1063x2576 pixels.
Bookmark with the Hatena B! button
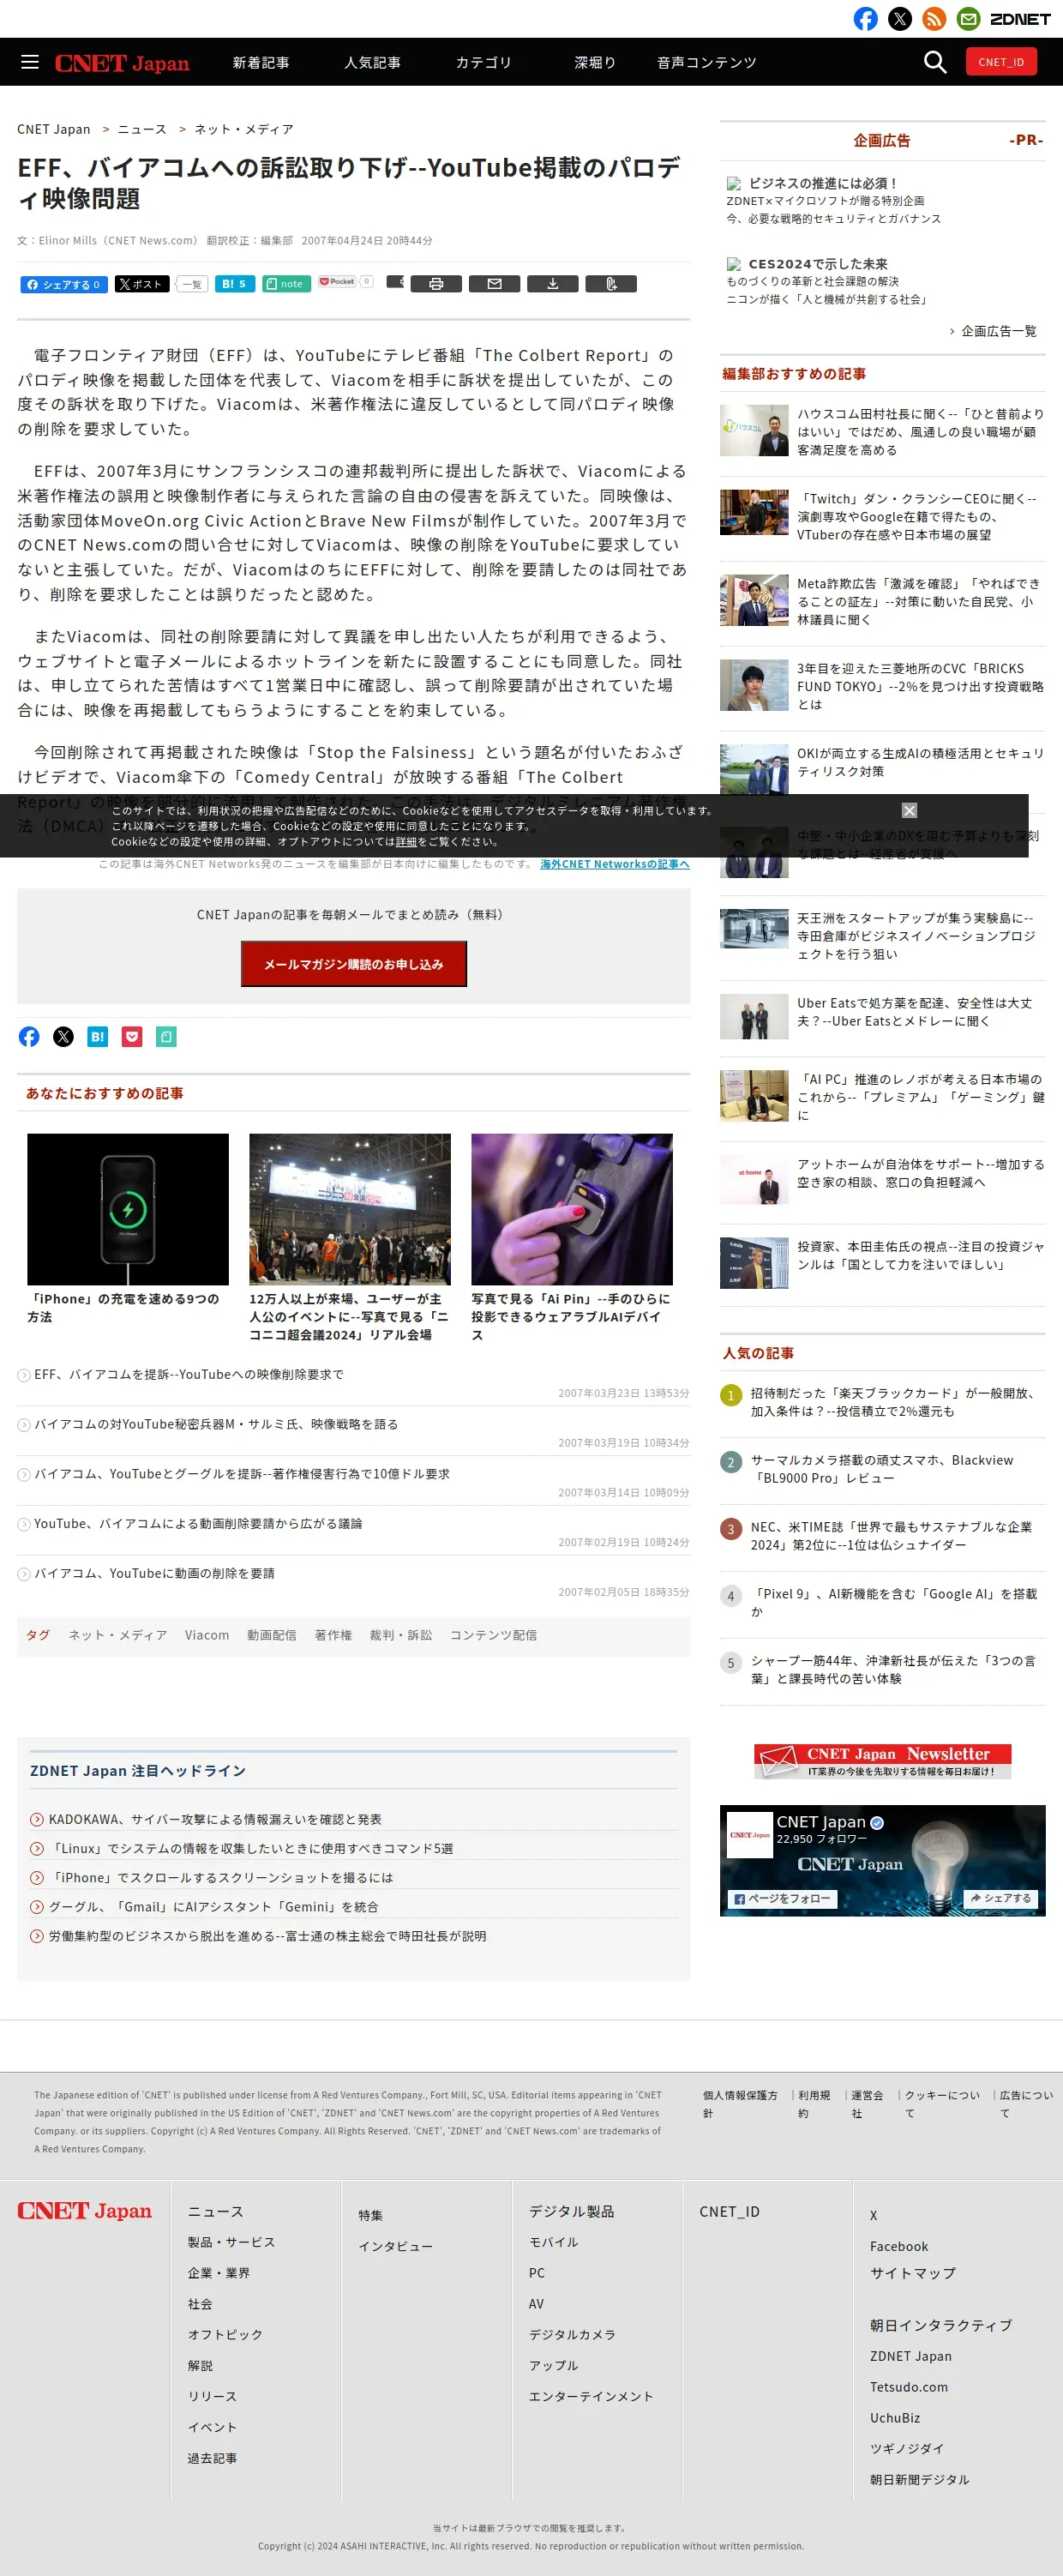(234, 284)
